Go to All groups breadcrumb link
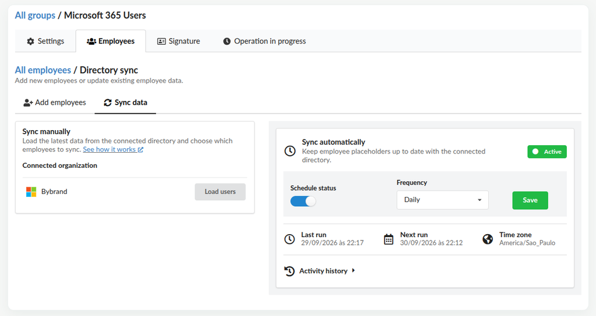 pyautogui.click(x=35, y=16)
